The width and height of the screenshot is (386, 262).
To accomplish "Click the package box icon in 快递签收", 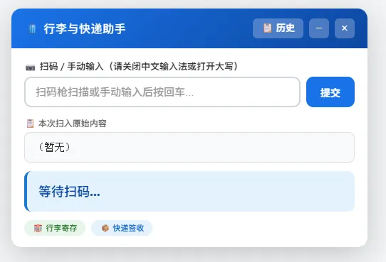I will (x=105, y=228).
